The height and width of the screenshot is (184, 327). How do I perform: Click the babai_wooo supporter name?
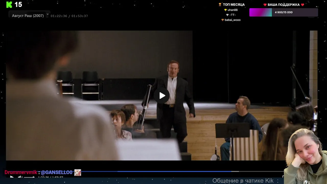click(232, 20)
